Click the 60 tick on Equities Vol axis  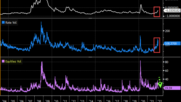(x=167, y=71)
